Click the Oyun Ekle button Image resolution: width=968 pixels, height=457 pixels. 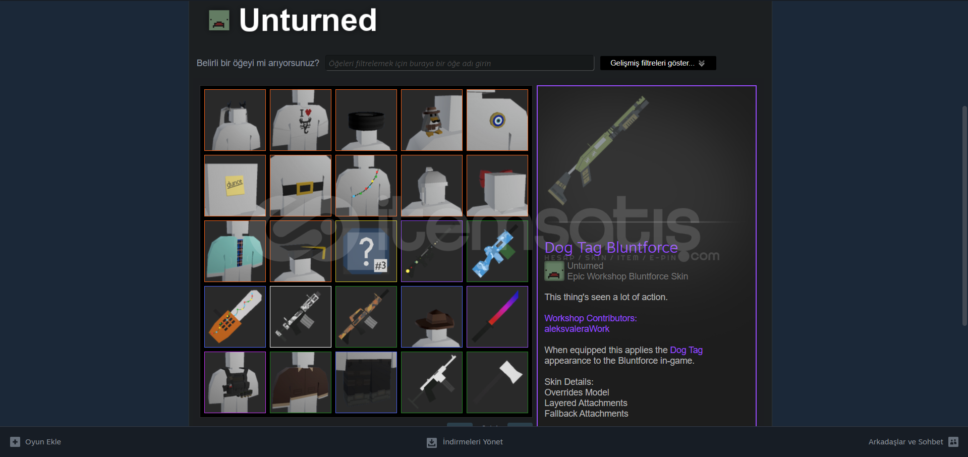click(x=36, y=442)
